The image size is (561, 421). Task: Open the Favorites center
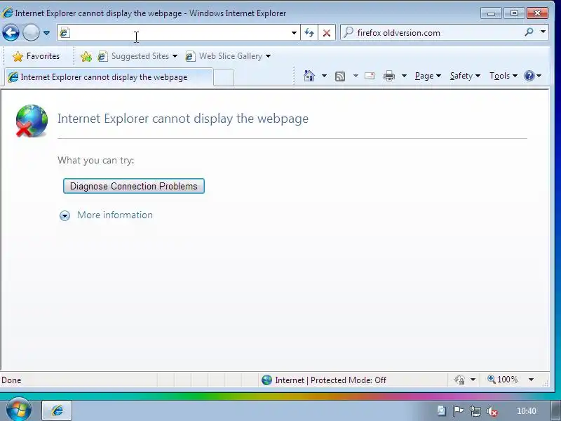pos(36,56)
